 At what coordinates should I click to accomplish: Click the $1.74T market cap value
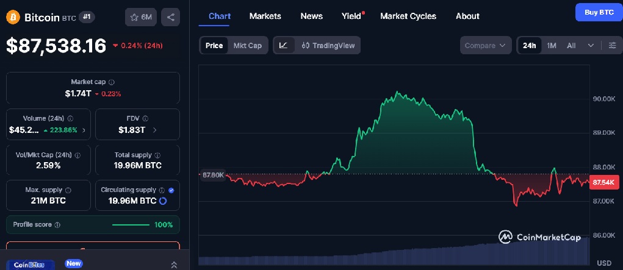coord(78,94)
